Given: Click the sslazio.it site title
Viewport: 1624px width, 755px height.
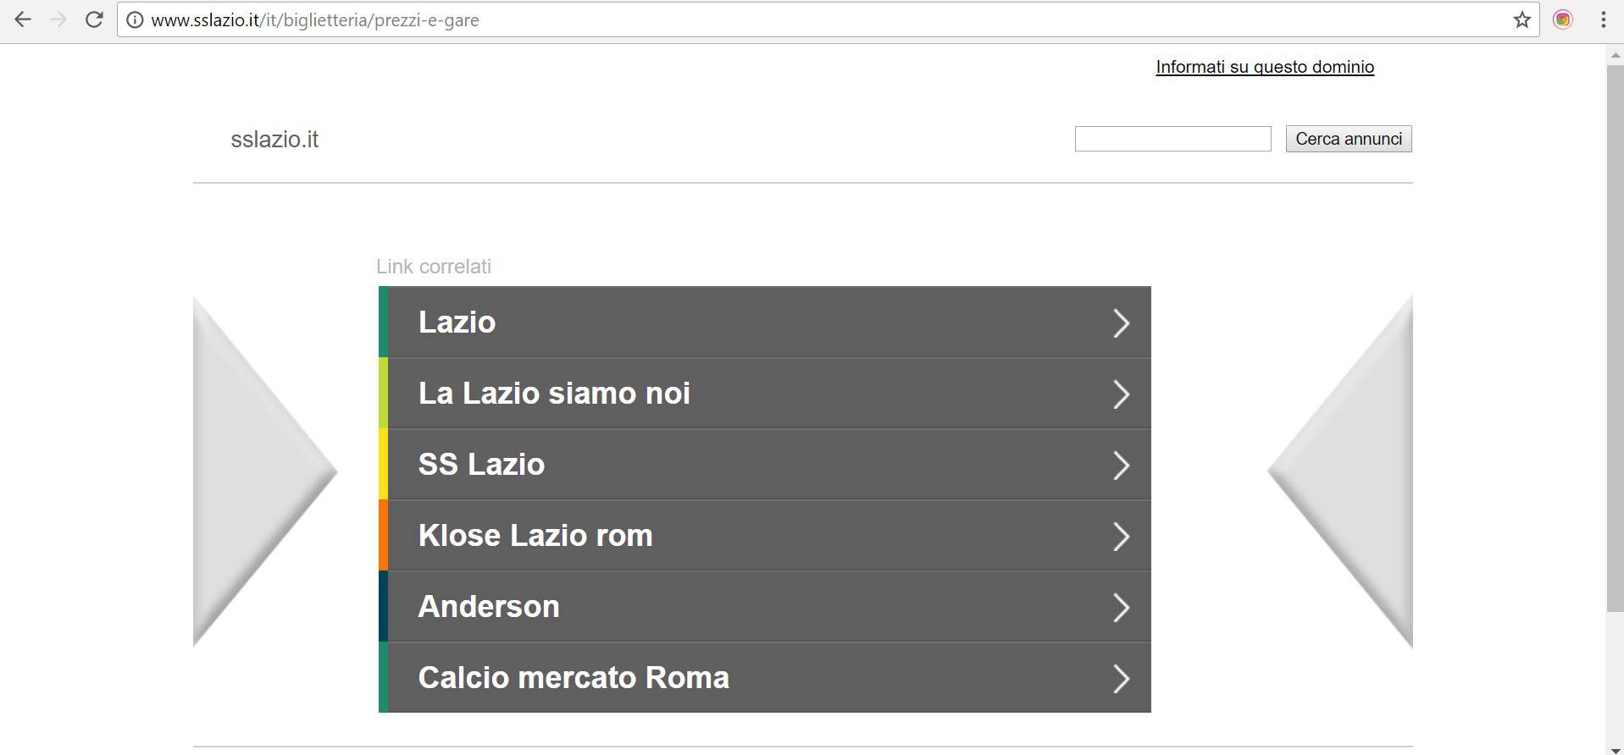Looking at the screenshot, I should [274, 140].
